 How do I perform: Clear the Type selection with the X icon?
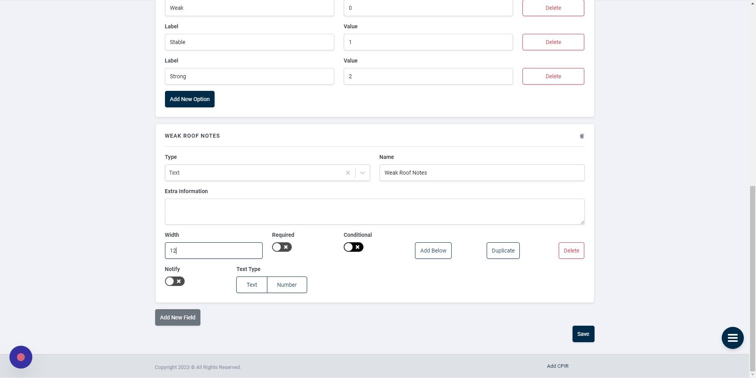tap(348, 173)
